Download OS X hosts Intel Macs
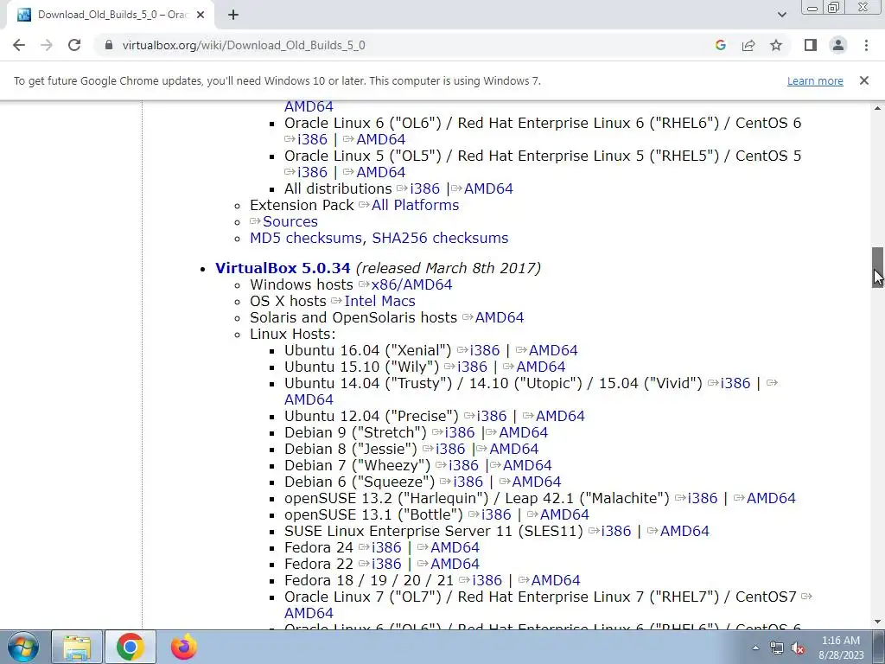 [380, 301]
